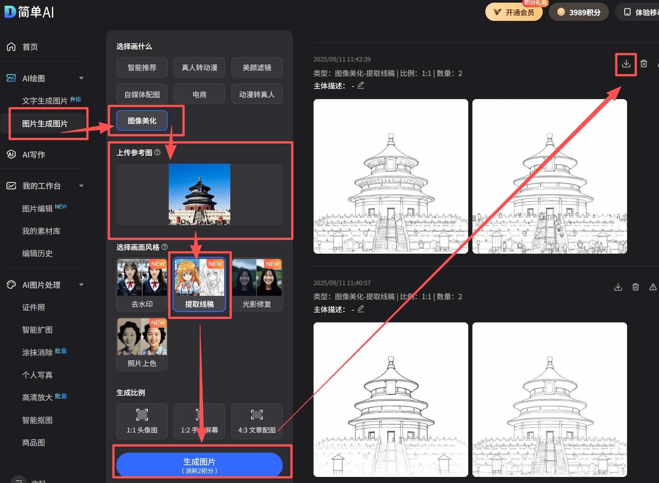Switch to 文字生成图片

coord(44,100)
